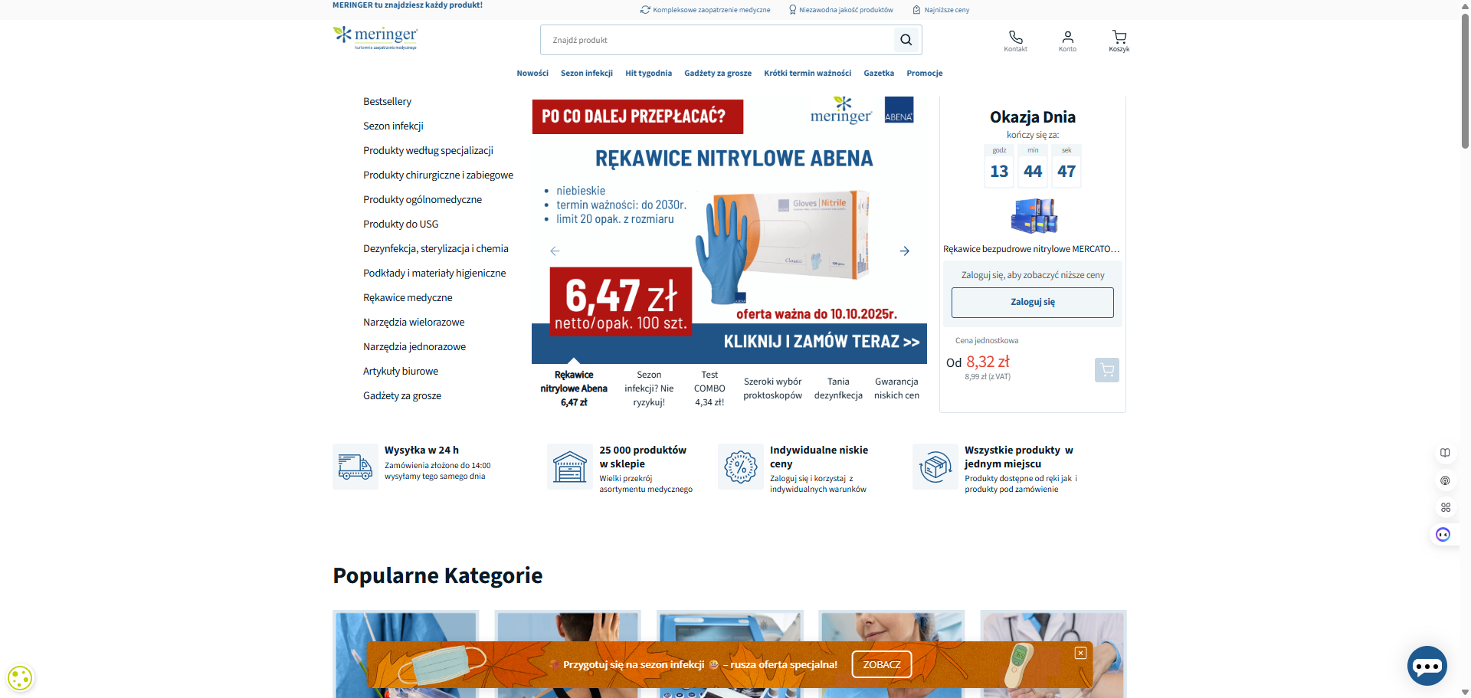The width and height of the screenshot is (1471, 698).
Task: Add deal of the day to cart
Action: pos(1107,370)
